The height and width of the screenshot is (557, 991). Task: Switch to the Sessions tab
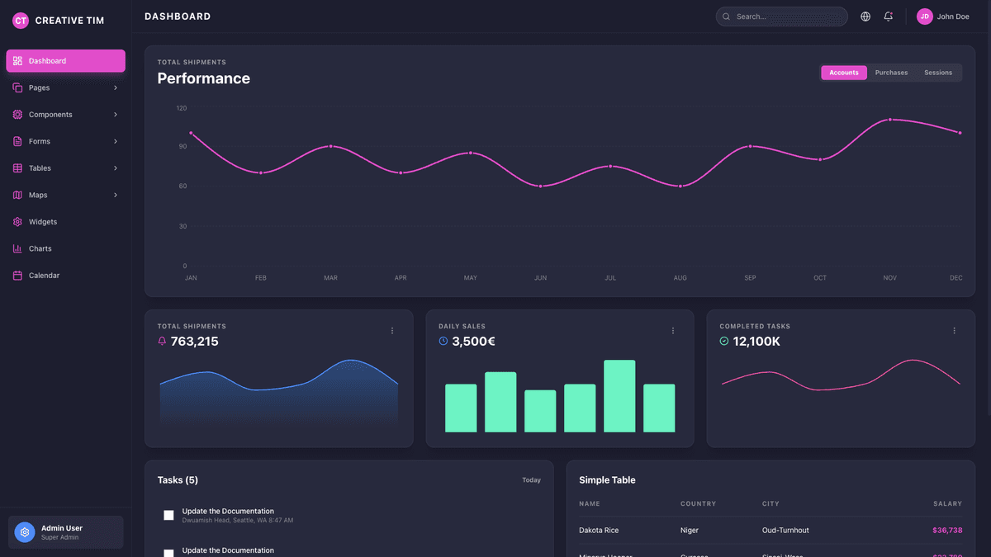click(x=938, y=73)
